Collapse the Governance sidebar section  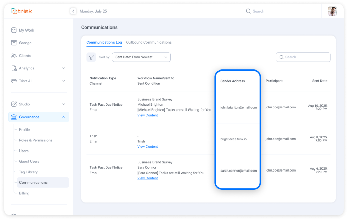coord(63,117)
